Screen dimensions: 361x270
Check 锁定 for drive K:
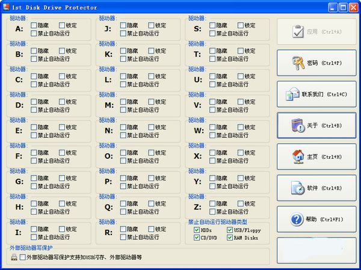click(151, 51)
